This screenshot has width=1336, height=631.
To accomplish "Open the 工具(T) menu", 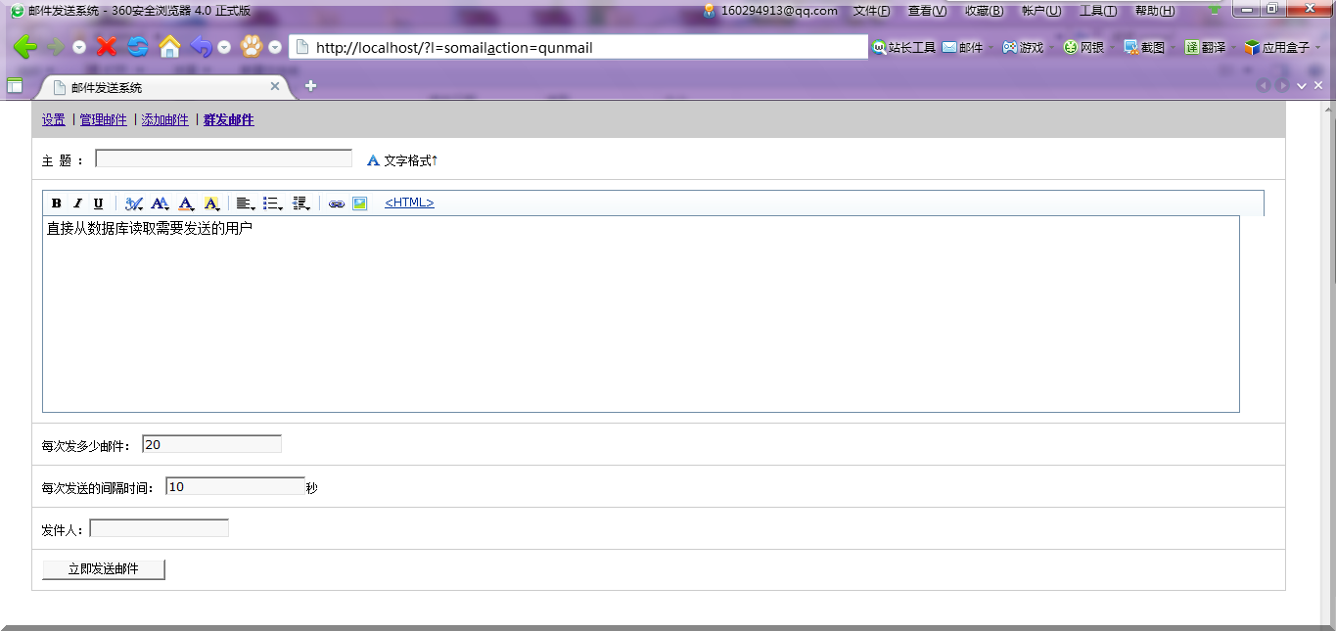I will 1097,11.
